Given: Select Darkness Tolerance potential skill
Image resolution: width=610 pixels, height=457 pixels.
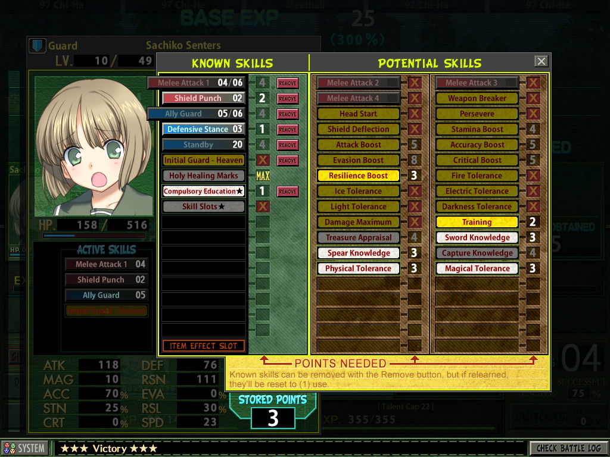Looking at the screenshot, I should (477, 206).
